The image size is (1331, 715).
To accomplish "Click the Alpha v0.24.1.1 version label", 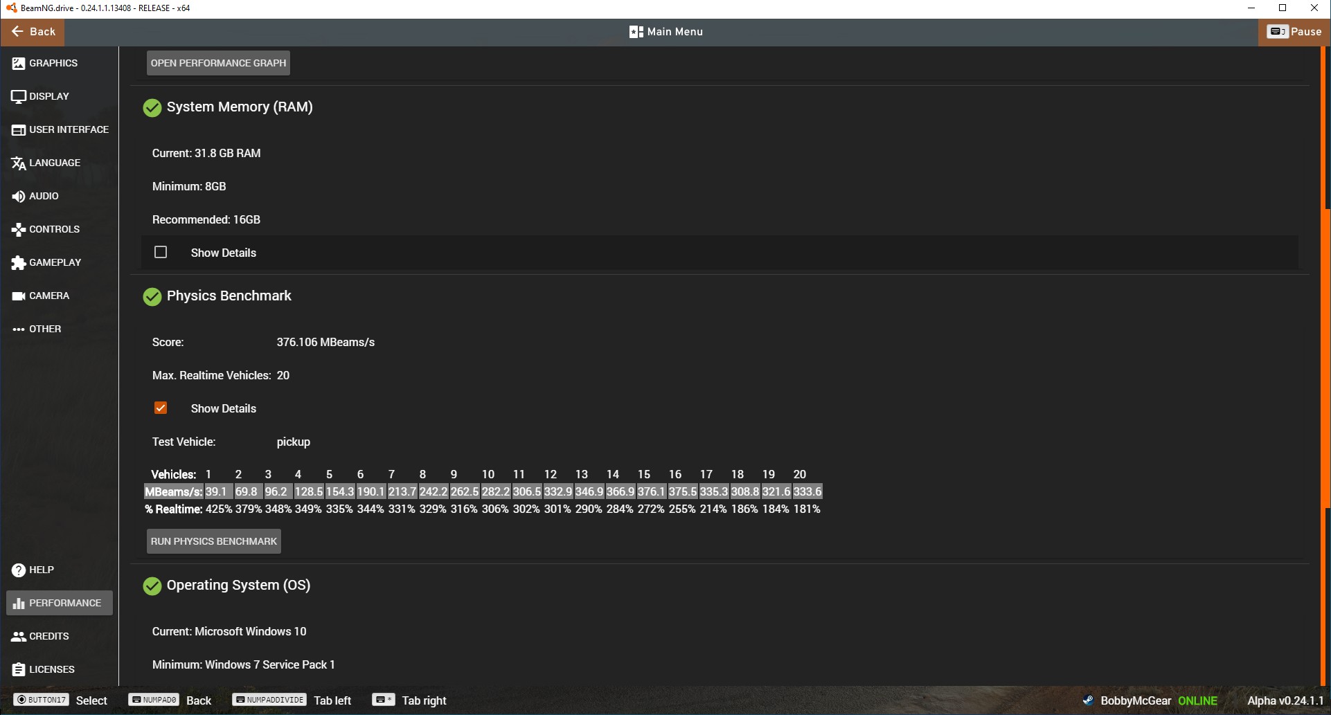I will (1285, 700).
